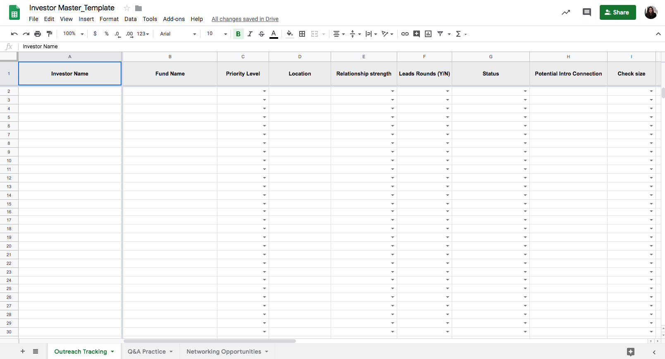The image size is (665, 359).
Task: Open the font size 10 dropdown
Action: [217, 34]
